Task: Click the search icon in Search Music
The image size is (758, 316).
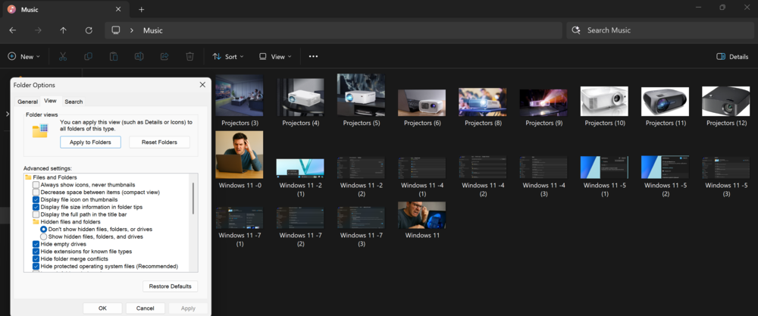Action: [576, 30]
